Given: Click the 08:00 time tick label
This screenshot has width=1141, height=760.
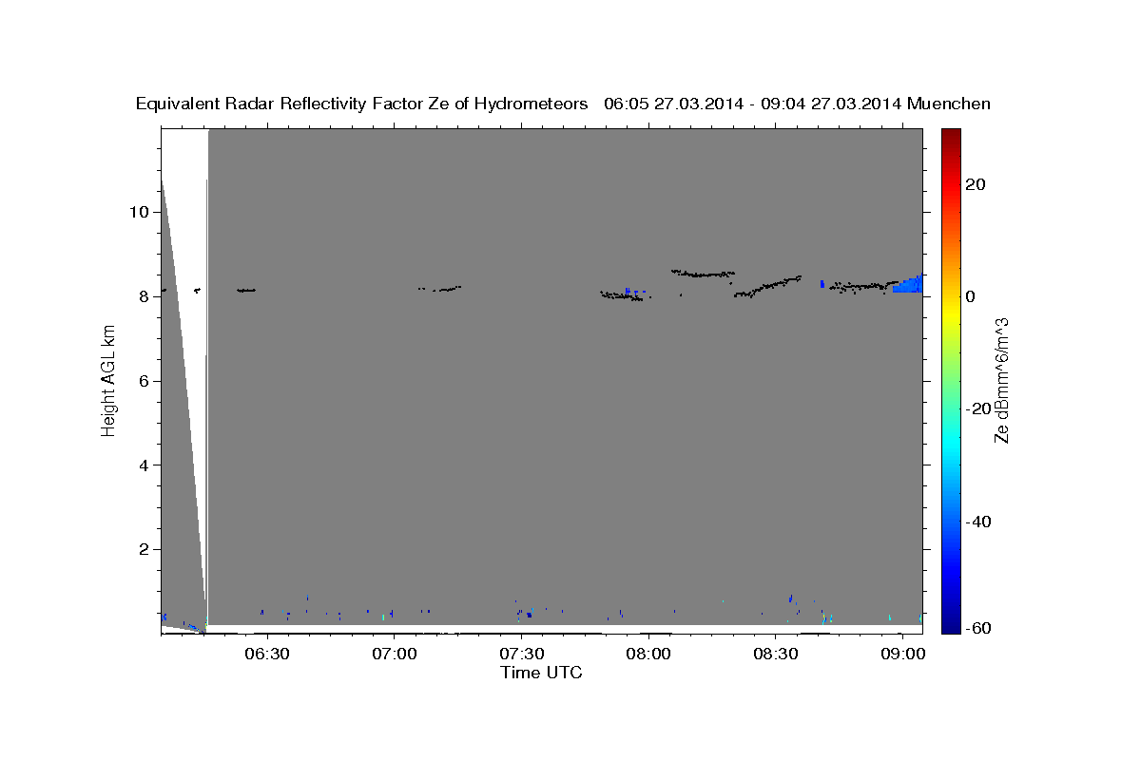Looking at the screenshot, I should tap(648, 655).
